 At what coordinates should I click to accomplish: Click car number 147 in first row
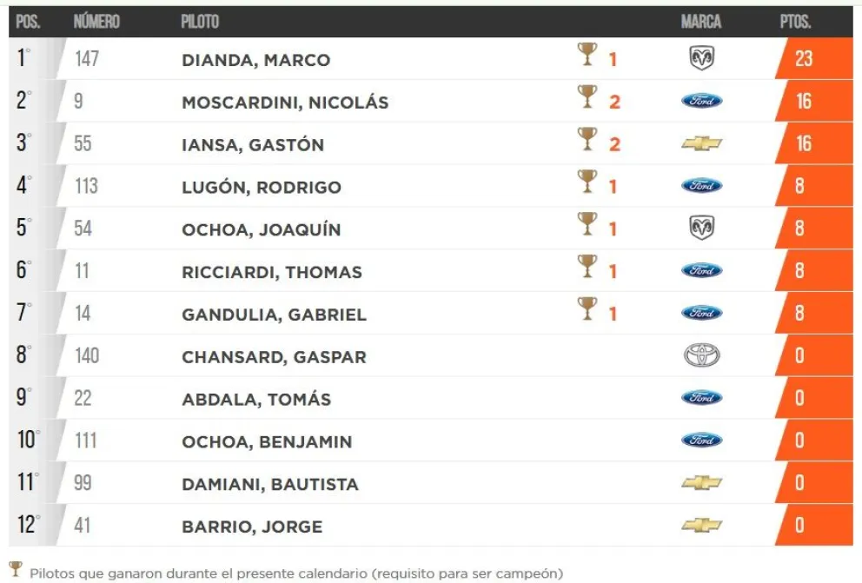coord(87,59)
